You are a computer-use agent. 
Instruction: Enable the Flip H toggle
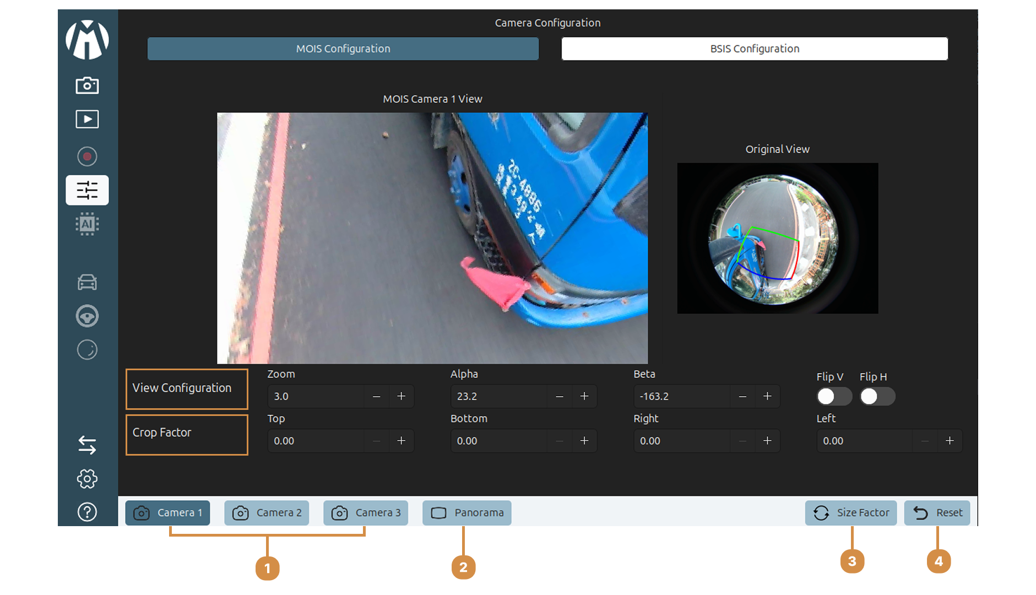tap(877, 396)
